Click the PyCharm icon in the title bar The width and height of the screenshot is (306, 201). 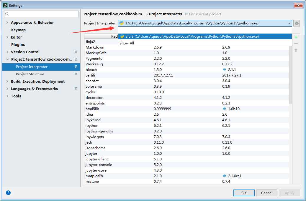click(5, 5)
